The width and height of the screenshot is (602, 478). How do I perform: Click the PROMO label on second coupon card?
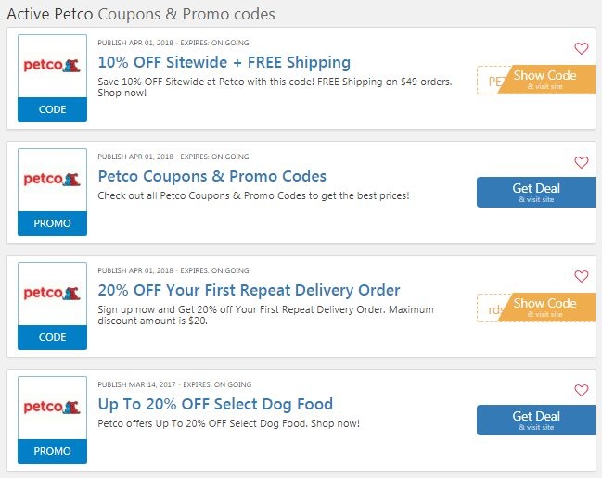[53, 223]
